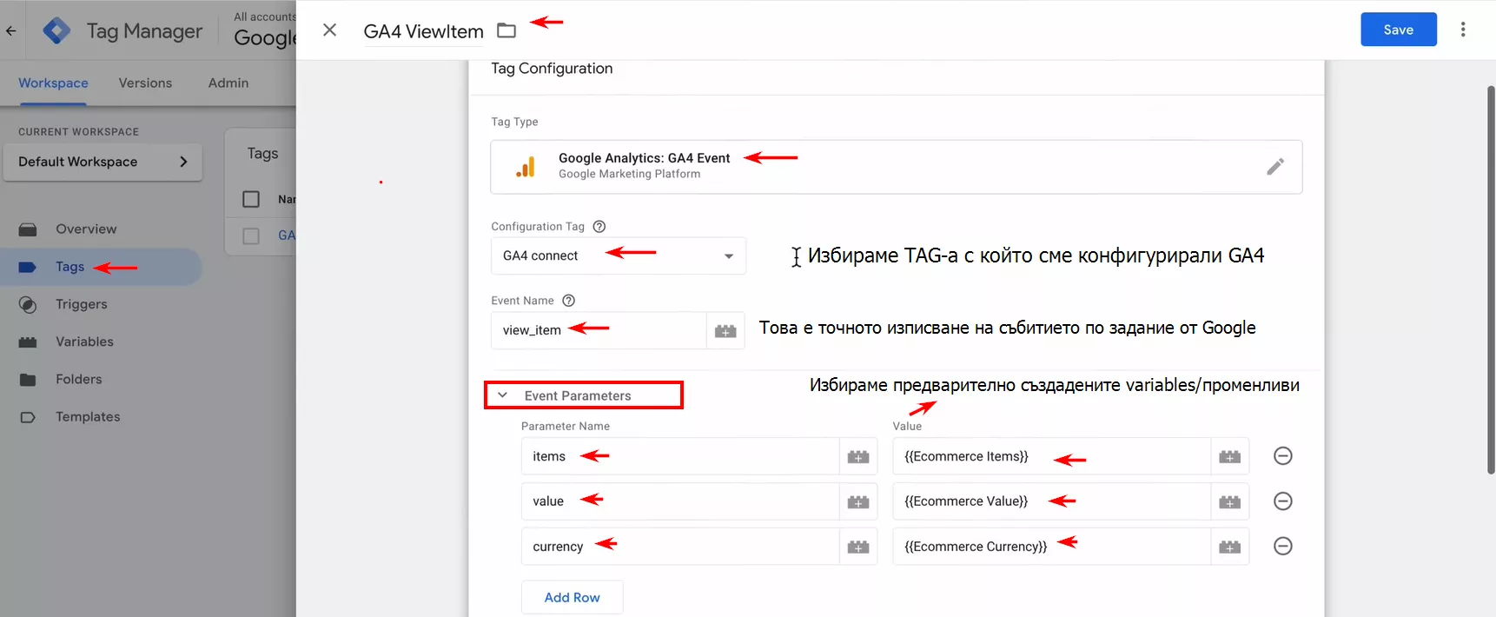
Task: Toggle the GA tag row checkbox
Action: click(251, 236)
